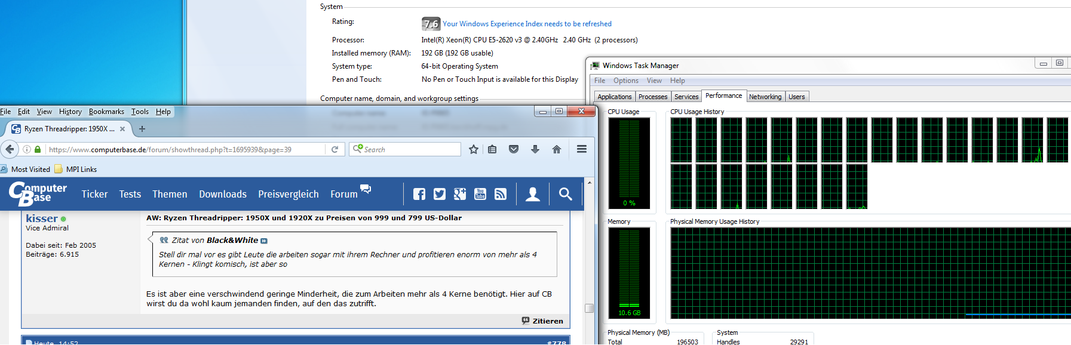Click the magnifier search icon on ComputerBase

[x=566, y=194]
